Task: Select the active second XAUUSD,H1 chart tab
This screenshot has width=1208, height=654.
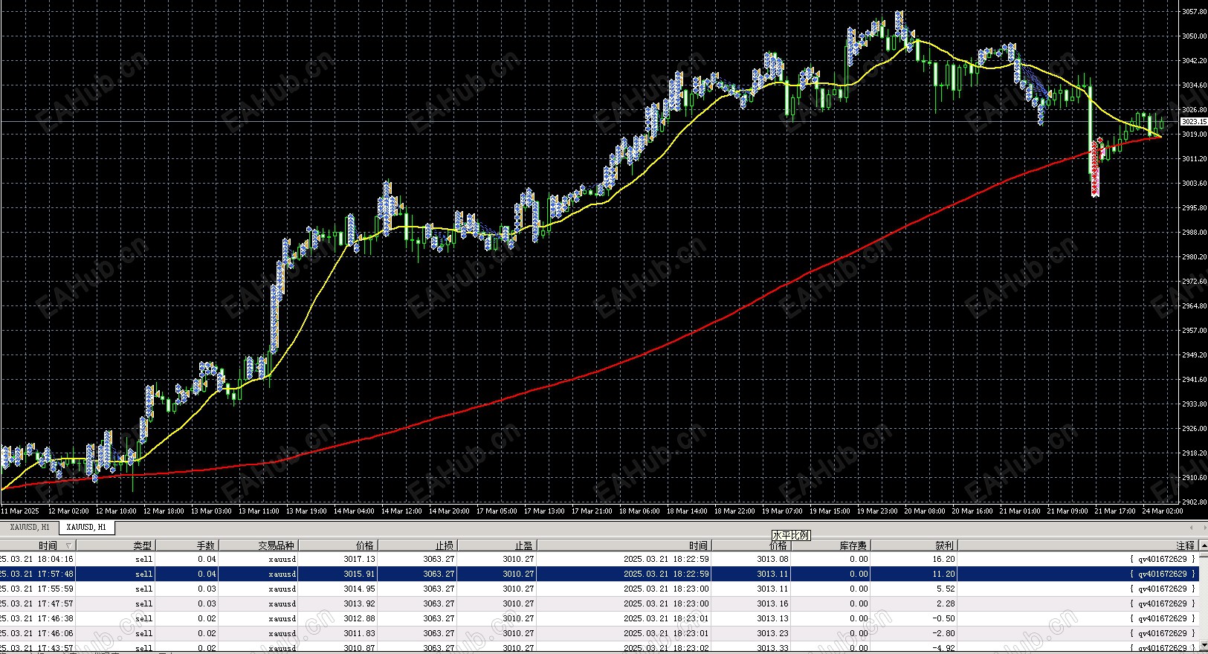Action: point(86,527)
